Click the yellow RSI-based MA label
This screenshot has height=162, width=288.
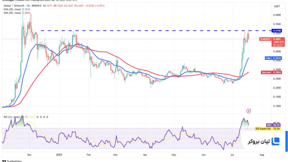point(263,129)
